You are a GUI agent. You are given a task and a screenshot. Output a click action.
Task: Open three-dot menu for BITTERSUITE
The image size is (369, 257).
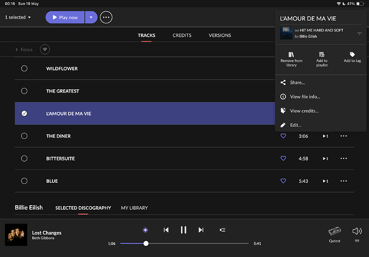[344, 159]
